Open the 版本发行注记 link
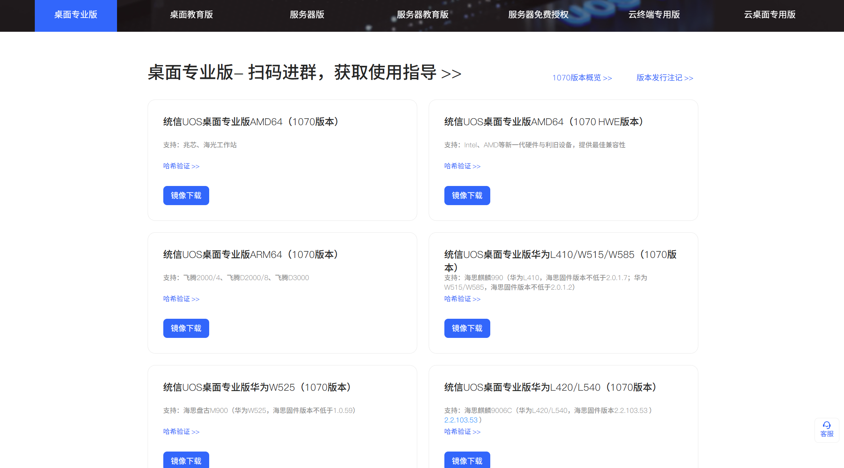This screenshot has height=468, width=844. (665, 78)
